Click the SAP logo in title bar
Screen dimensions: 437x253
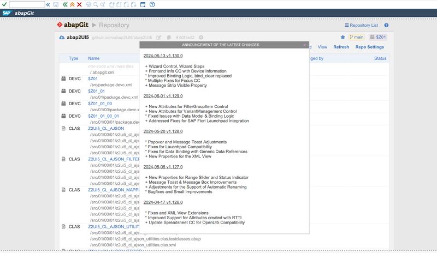point(7,13)
